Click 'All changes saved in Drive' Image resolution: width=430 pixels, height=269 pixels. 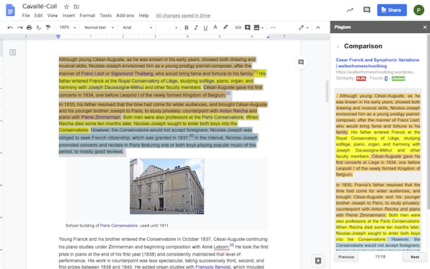point(183,15)
